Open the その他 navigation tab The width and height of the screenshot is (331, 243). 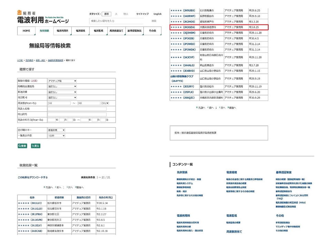[152, 31]
